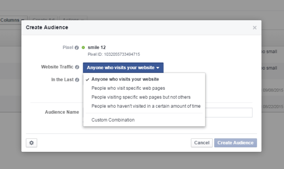Screen dimensions: 284x169
Task: Close the Create Audience dialog
Action: pyautogui.click(x=255, y=28)
